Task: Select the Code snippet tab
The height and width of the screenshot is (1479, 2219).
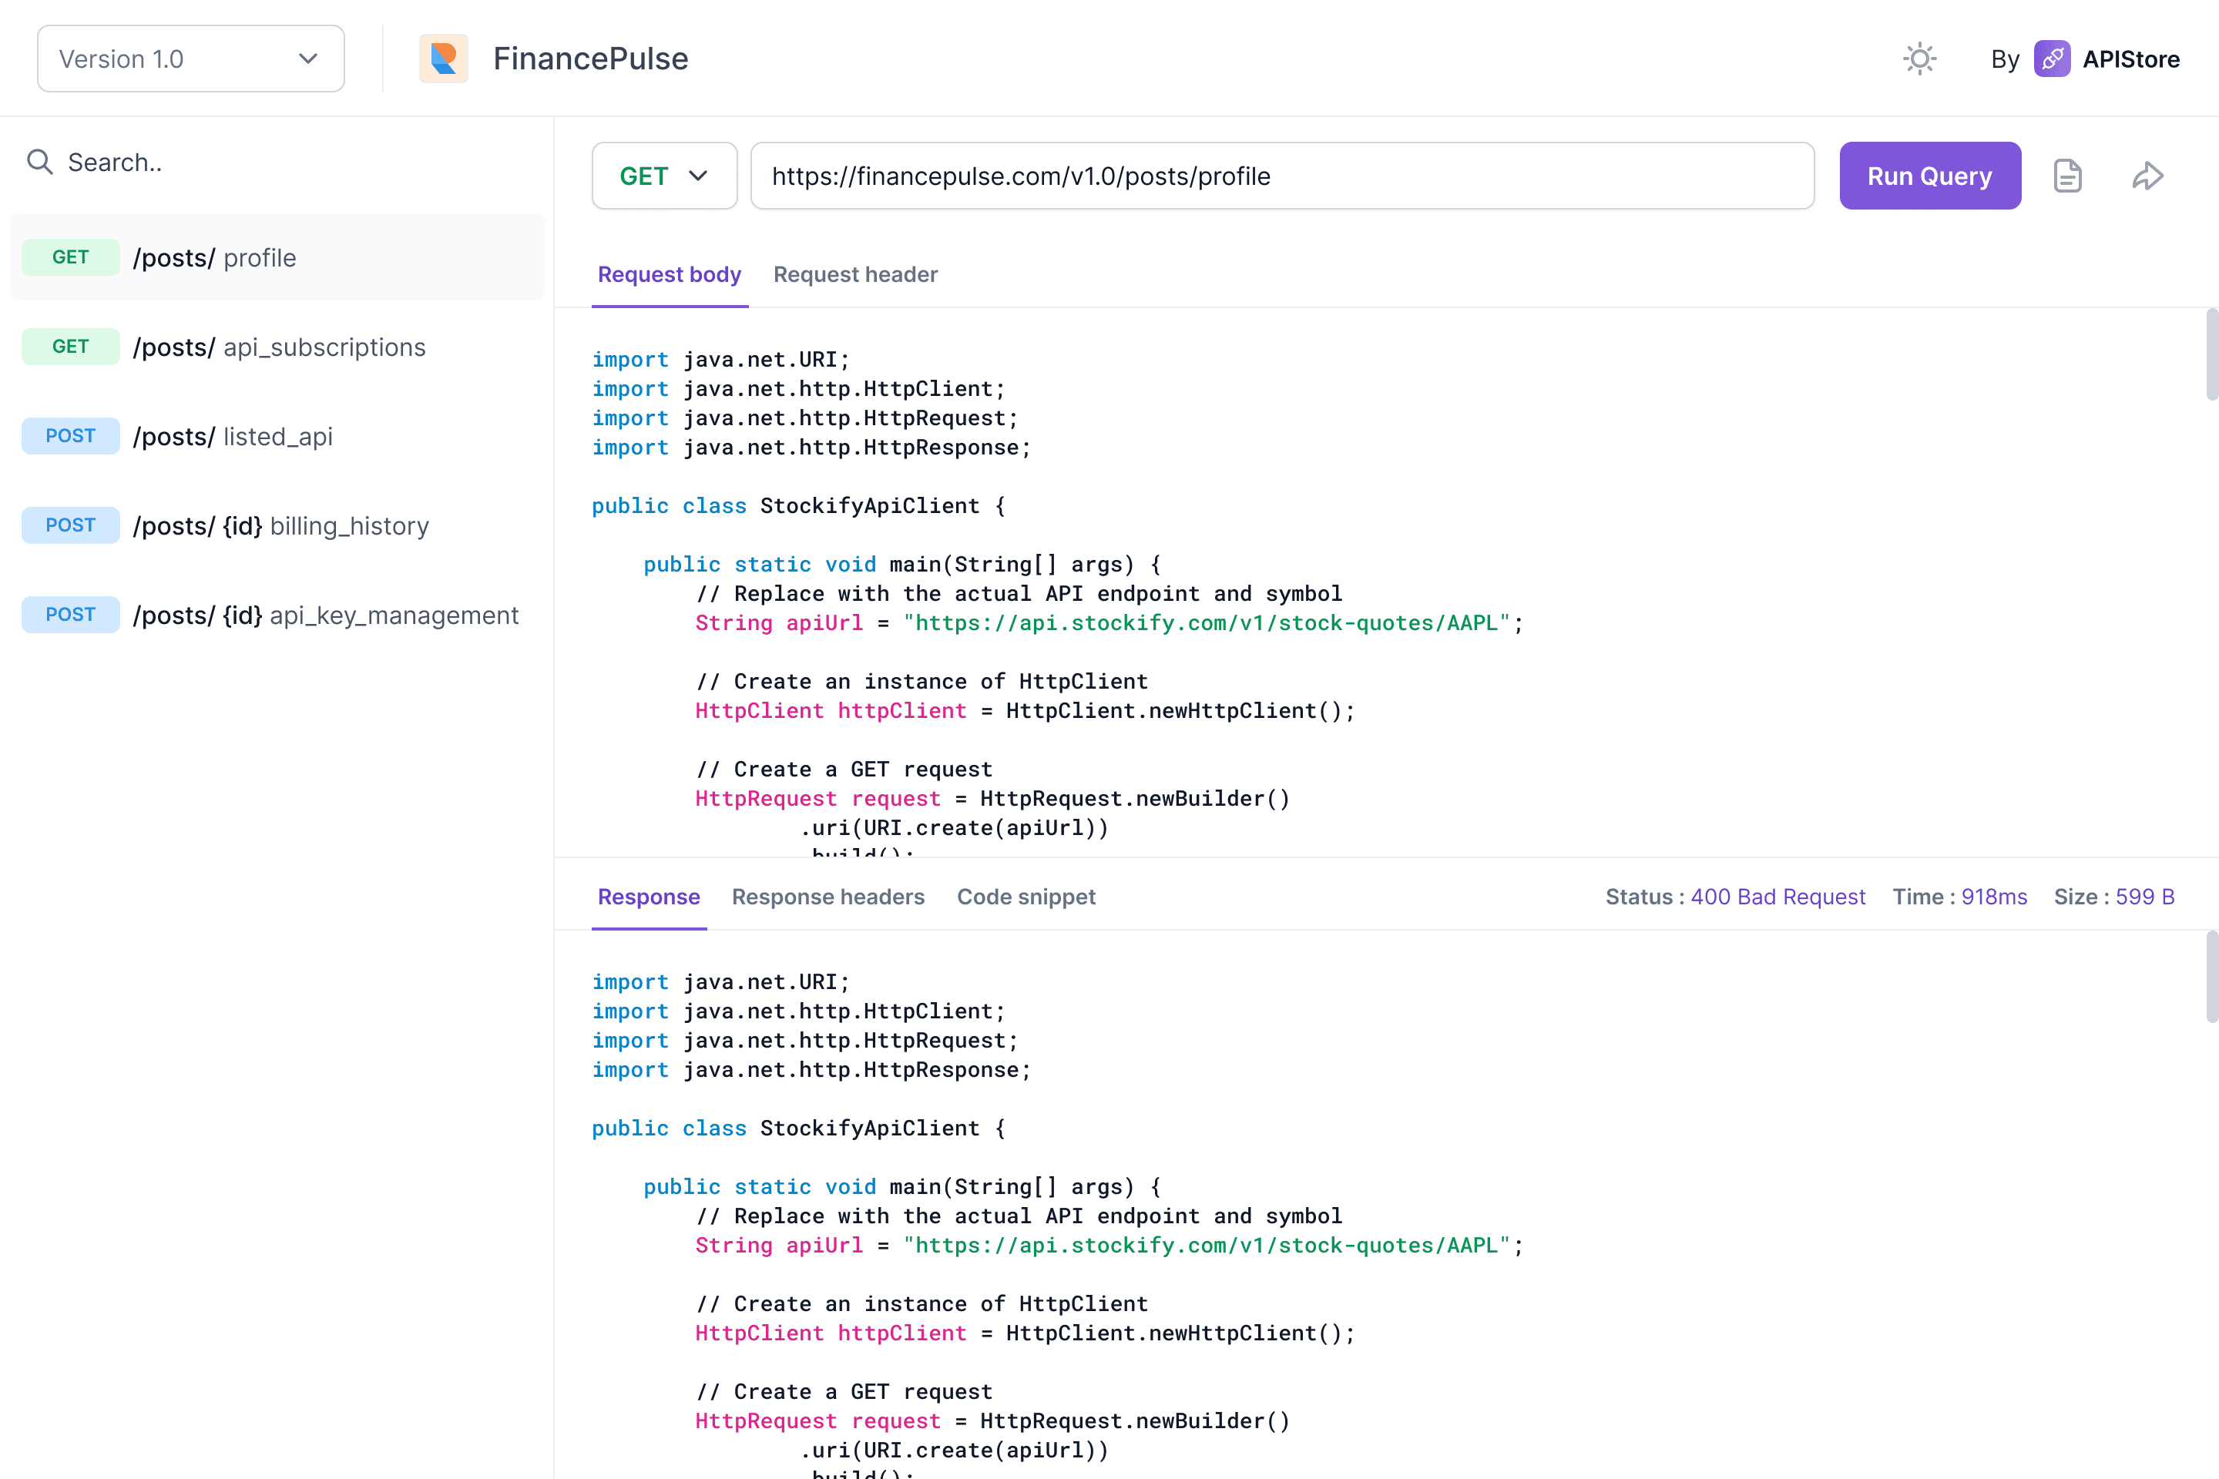Action: (1026, 897)
